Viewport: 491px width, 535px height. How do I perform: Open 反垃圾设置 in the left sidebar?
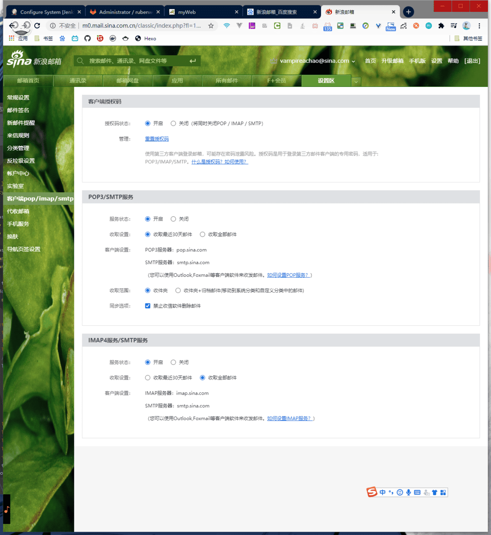[x=21, y=161]
